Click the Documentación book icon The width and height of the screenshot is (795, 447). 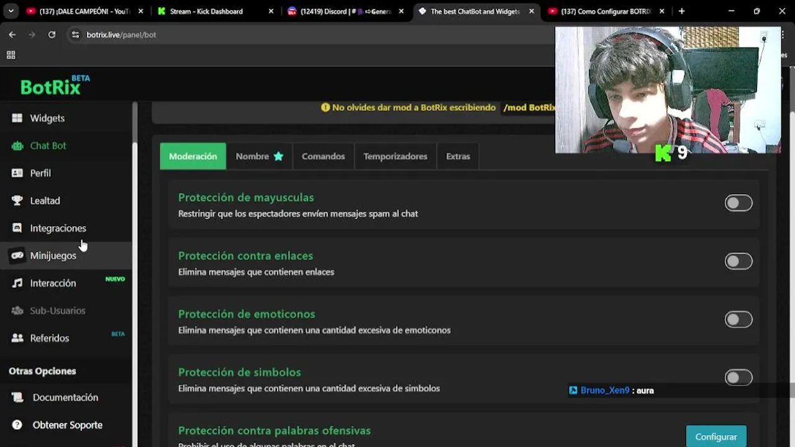pyautogui.click(x=19, y=397)
